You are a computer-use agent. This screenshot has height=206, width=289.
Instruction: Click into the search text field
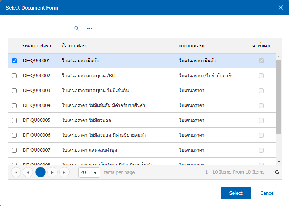click(x=40, y=28)
